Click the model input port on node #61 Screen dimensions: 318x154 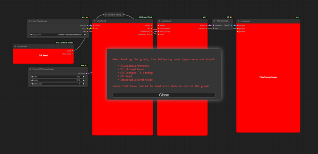[x=159, y=25]
